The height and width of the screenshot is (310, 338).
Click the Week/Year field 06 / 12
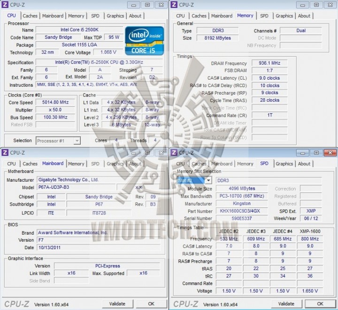(311, 219)
